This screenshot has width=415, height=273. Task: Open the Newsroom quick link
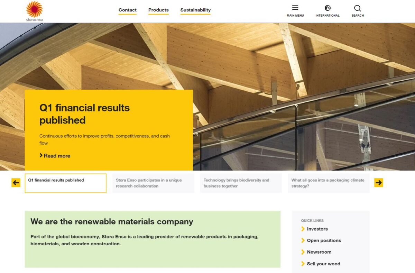pos(319,252)
